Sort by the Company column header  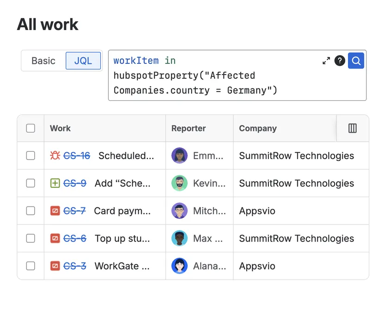tap(258, 128)
